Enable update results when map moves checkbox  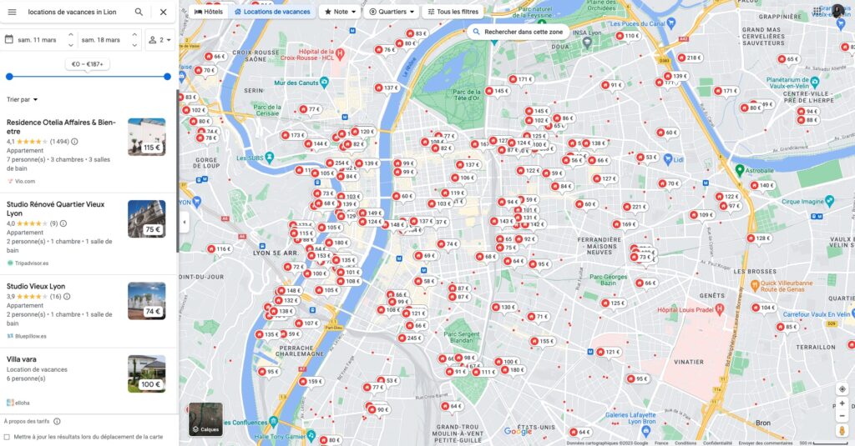(x=7, y=437)
